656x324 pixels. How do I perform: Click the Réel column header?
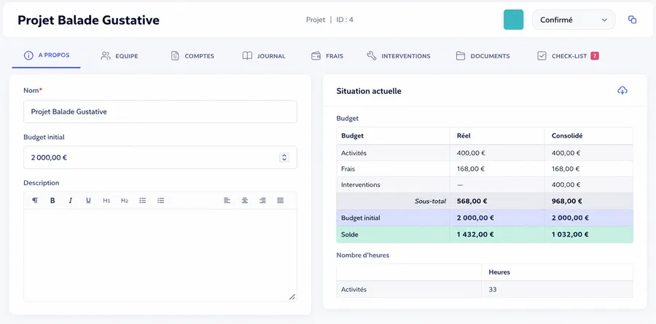point(464,136)
